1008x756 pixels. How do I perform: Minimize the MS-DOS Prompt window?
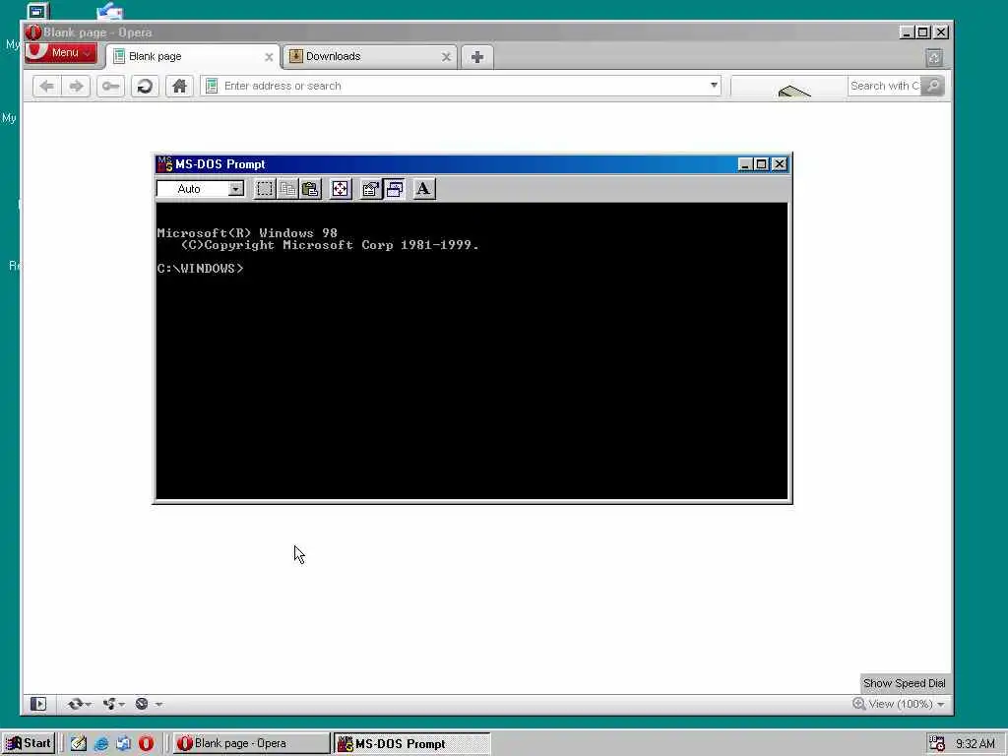[x=744, y=164]
